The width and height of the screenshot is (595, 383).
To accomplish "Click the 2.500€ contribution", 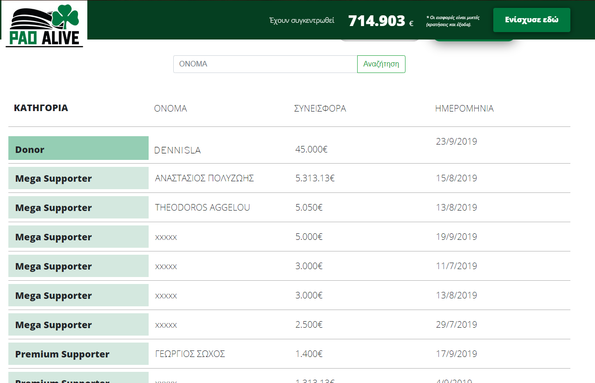I will [309, 324].
